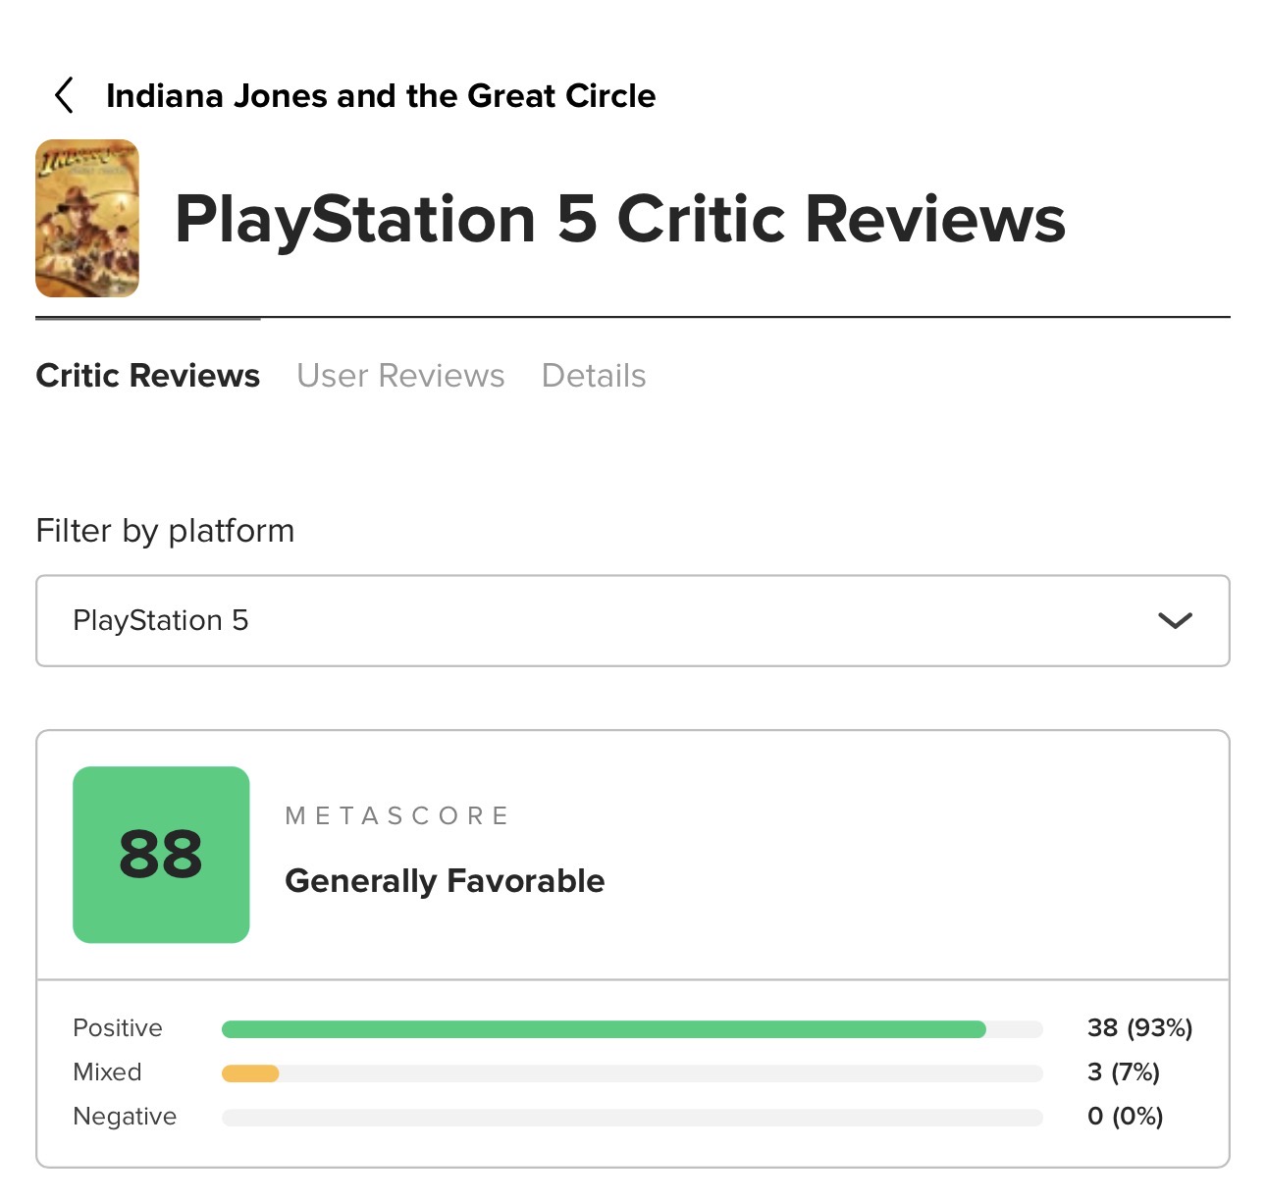
Task: Expand the platform dropdown chevron
Action: [1175, 620]
